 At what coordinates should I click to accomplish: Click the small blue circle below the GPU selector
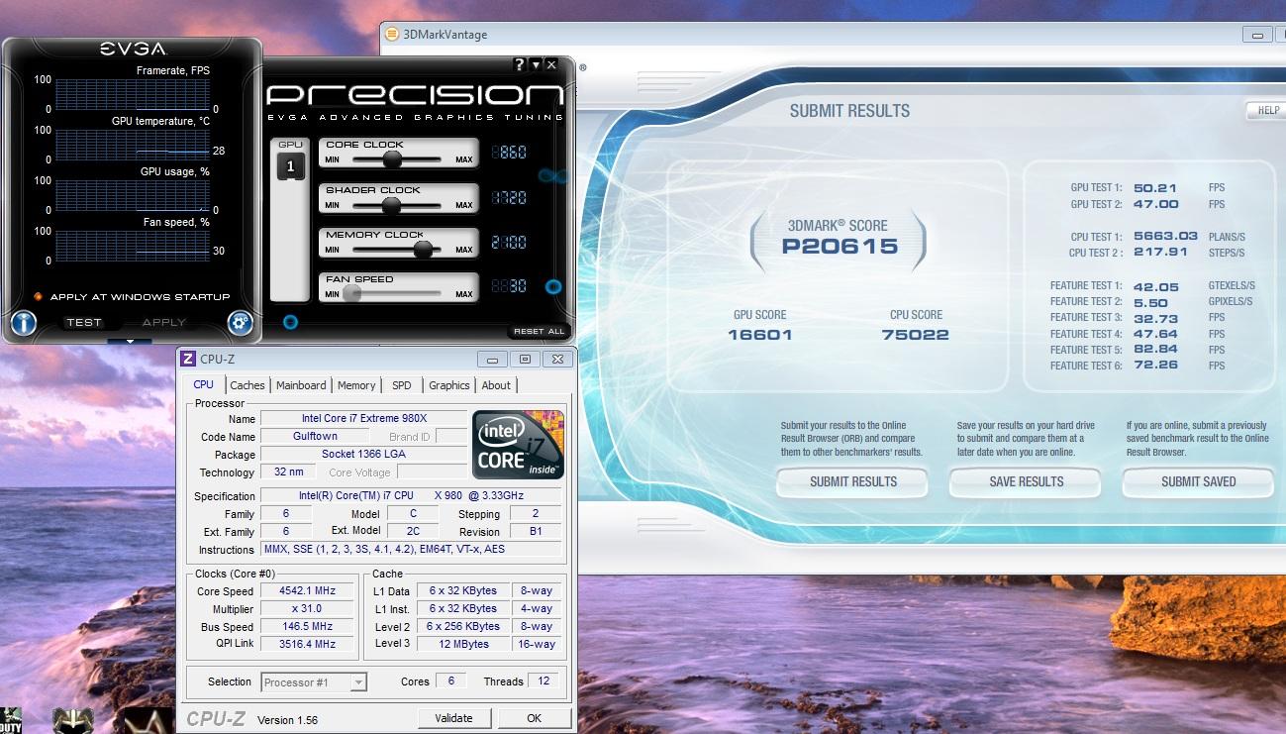290,322
